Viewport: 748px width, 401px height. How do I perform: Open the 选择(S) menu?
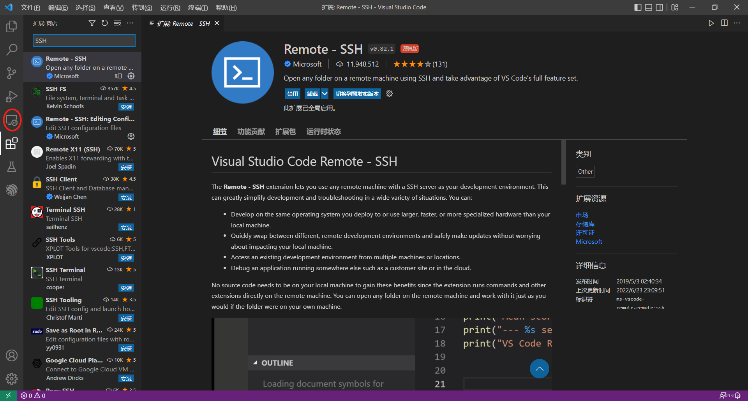pos(85,7)
